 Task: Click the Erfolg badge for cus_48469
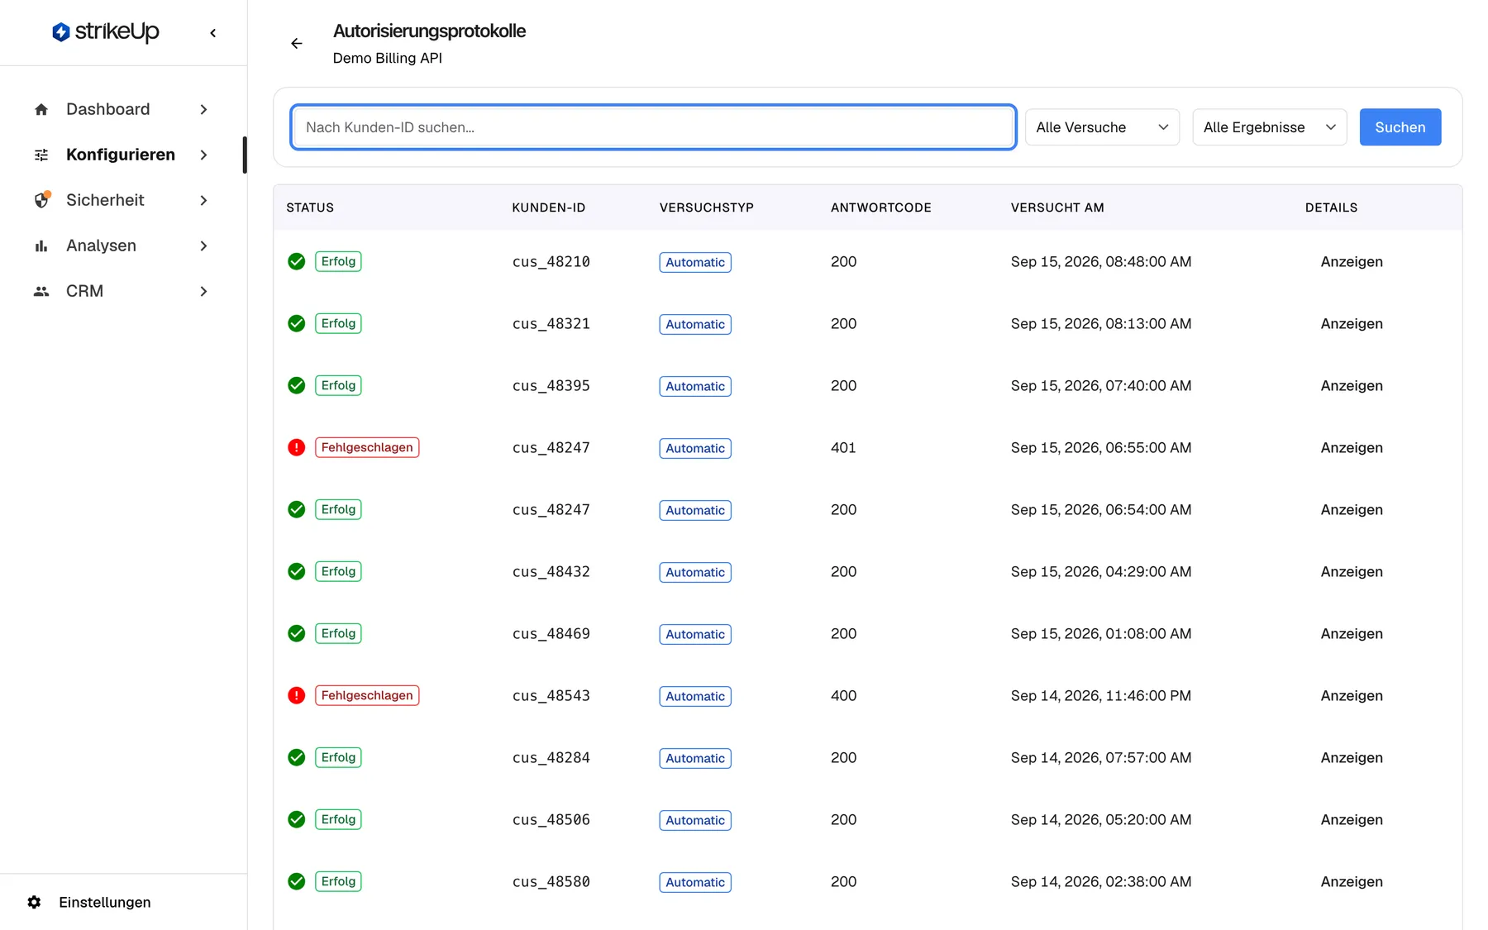point(338,634)
